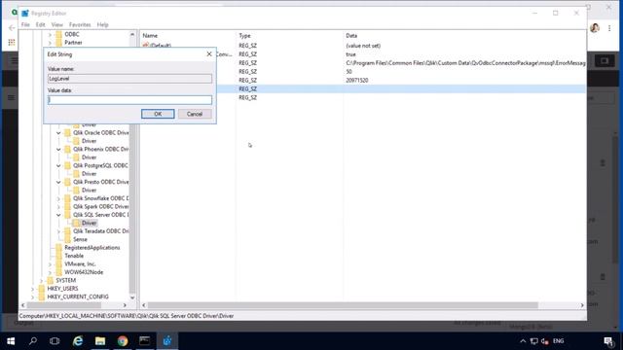Expand Qlik Snowflake ODBC Driver node
This screenshot has height=350, width=623.
[58, 198]
